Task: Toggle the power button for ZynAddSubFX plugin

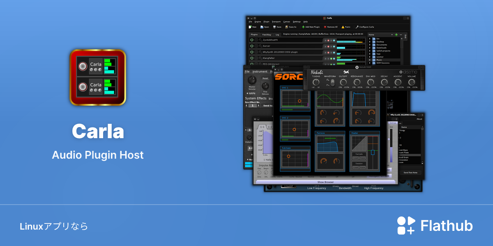Action: pyautogui.click(x=251, y=40)
